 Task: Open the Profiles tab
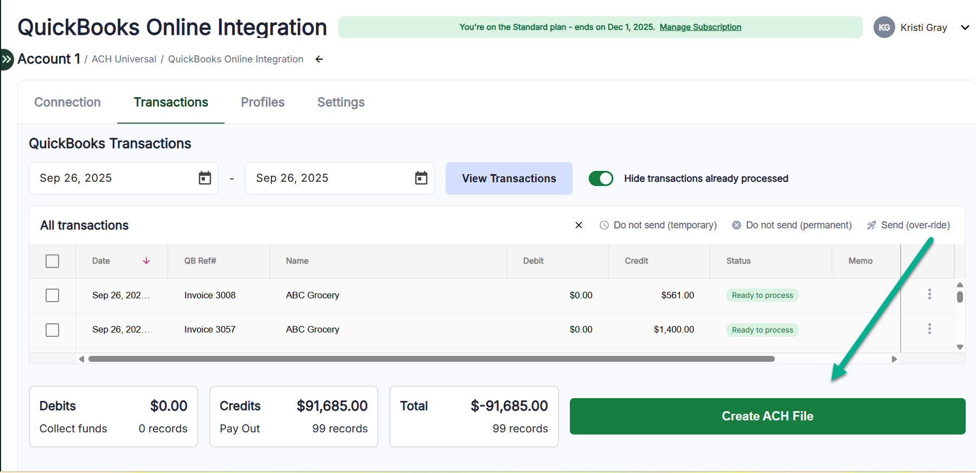(263, 102)
